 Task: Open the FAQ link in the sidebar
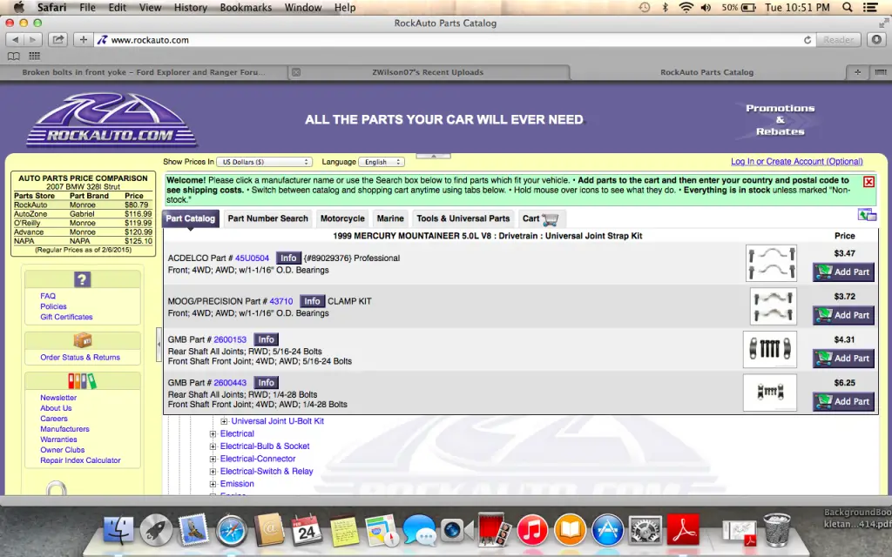click(x=48, y=296)
